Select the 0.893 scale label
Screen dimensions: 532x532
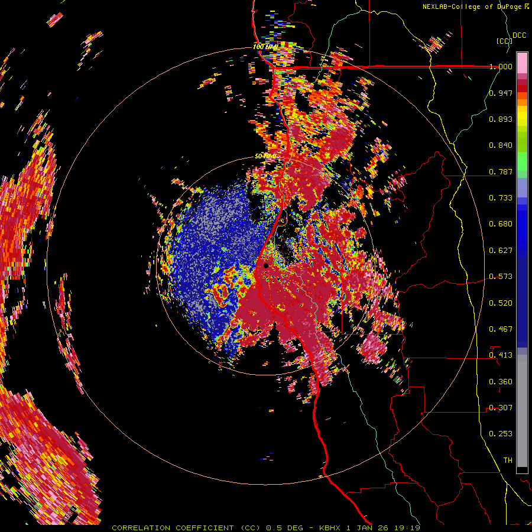pos(501,119)
